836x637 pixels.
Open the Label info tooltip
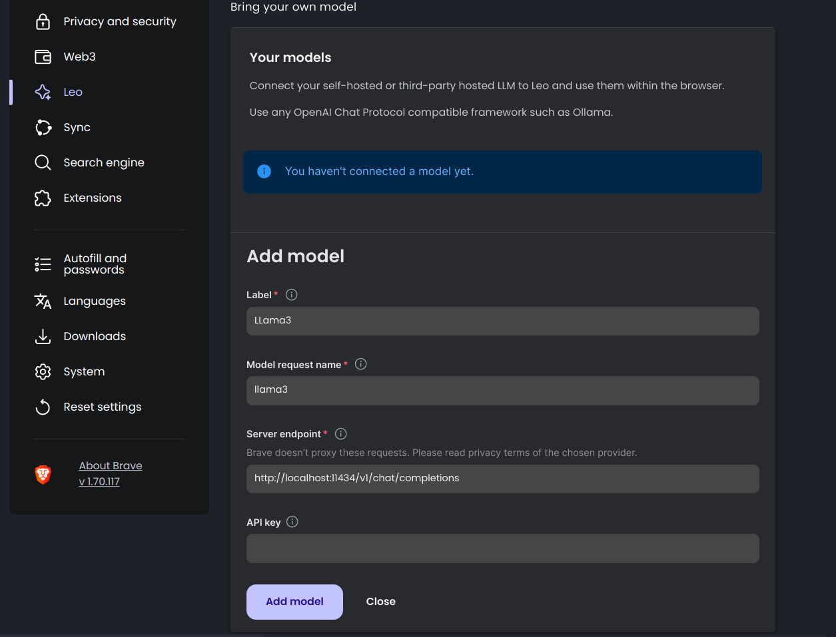pos(291,294)
